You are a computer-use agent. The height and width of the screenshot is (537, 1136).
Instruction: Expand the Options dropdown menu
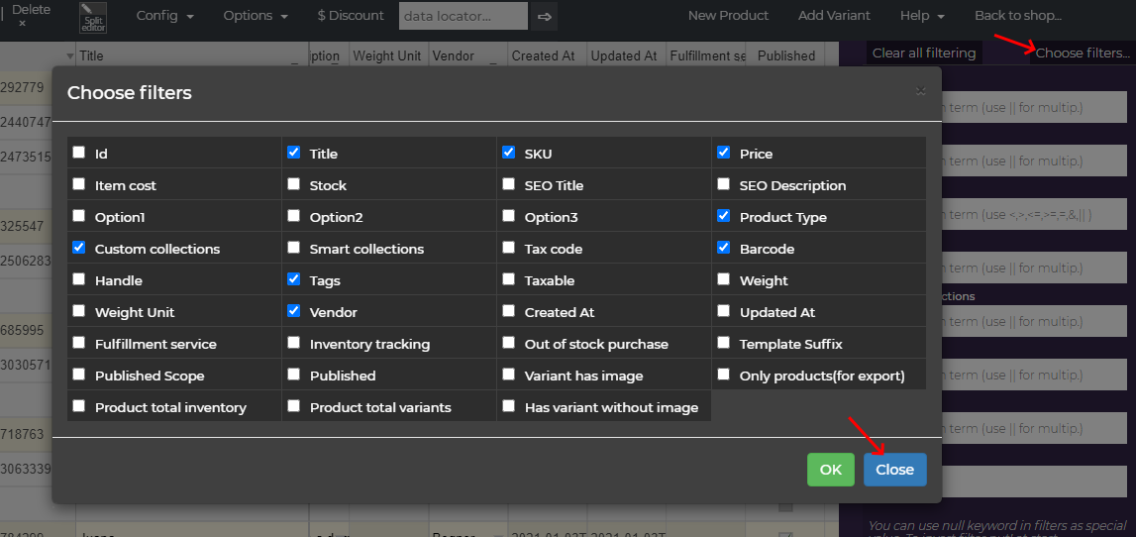[x=256, y=16]
